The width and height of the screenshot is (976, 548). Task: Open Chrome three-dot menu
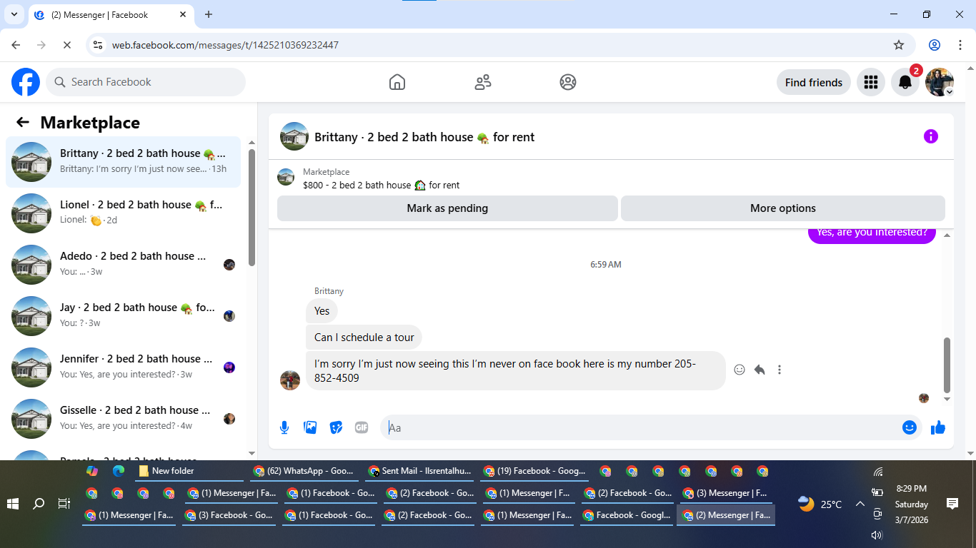(x=960, y=45)
